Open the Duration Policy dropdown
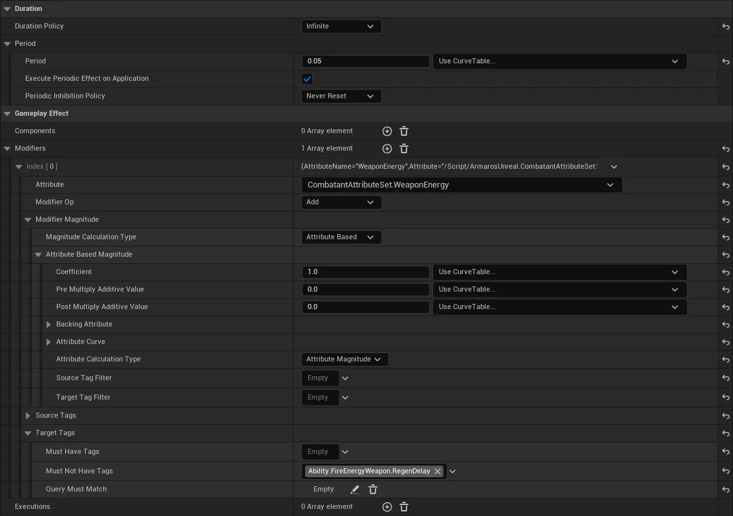The width and height of the screenshot is (733, 516). coord(341,26)
